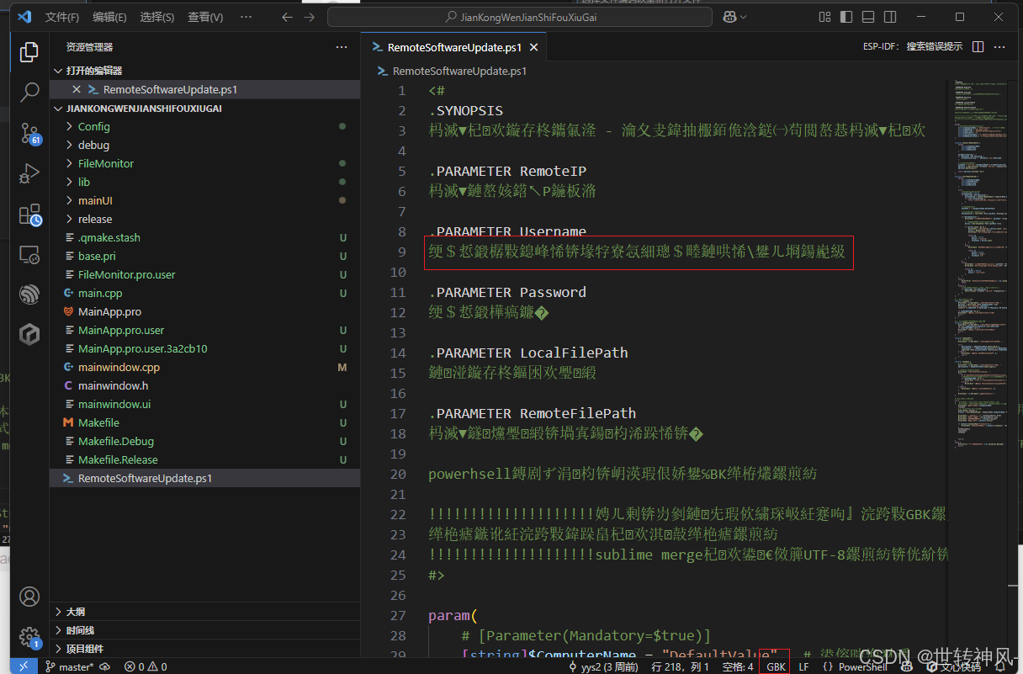This screenshot has width=1023, height=674.
Task: Expand the debug folder
Action: [x=204, y=145]
